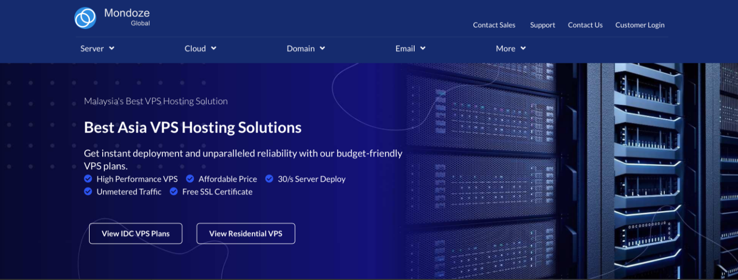Click the 30/s Server Deploy checkmark icon

point(270,179)
